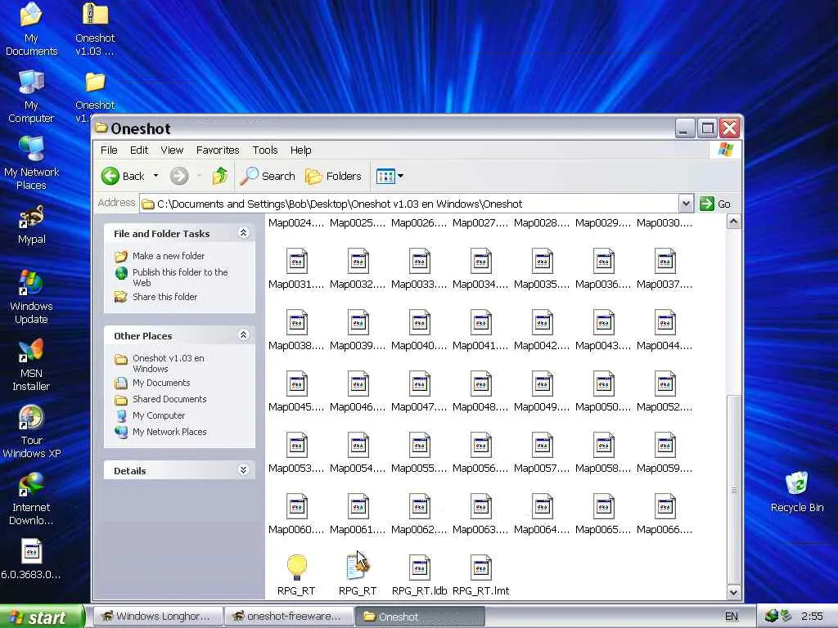838x628 pixels.
Task: Open the Help menu
Action: click(301, 150)
